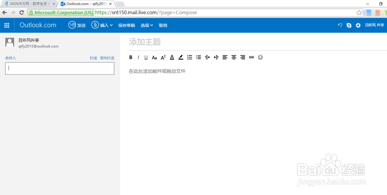387x195 pixels.
Task: Open the text highlight color picker
Action: 181,57
